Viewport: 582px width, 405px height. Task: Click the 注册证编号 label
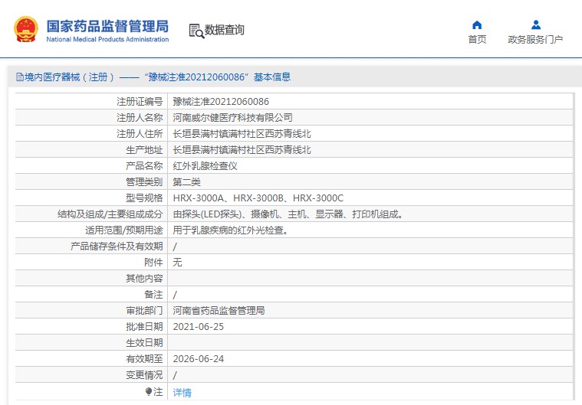(140, 102)
